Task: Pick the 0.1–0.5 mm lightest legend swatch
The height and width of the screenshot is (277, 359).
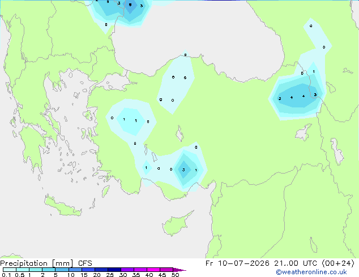Action: coord(10,270)
